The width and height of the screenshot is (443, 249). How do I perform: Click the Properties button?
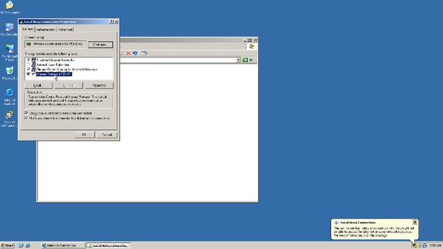pos(100,85)
